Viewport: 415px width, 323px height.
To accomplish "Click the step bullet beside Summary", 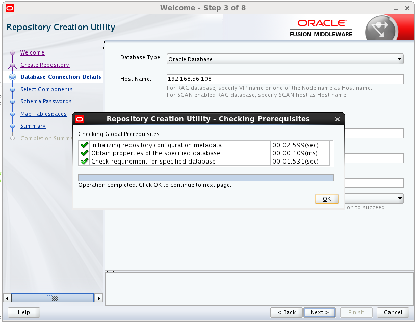I will [x=12, y=126].
